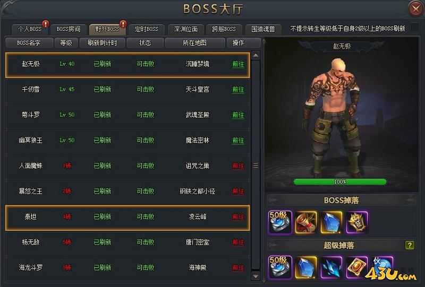Click the 50级 ring icon under 超级掉落
425x287 pixels.
tap(280, 267)
